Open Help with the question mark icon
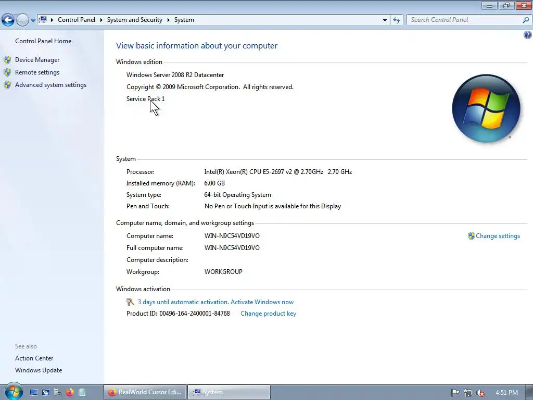The image size is (533, 400). pyautogui.click(x=528, y=35)
